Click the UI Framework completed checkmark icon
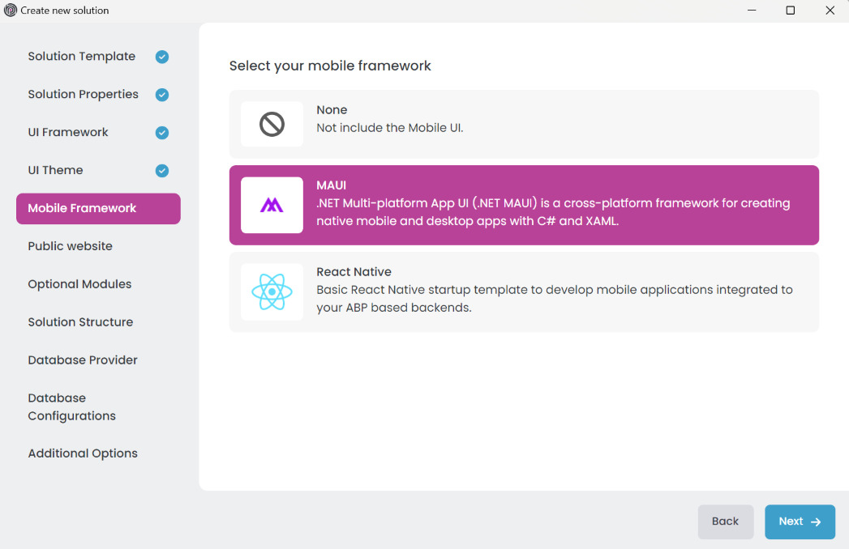 pyautogui.click(x=162, y=133)
